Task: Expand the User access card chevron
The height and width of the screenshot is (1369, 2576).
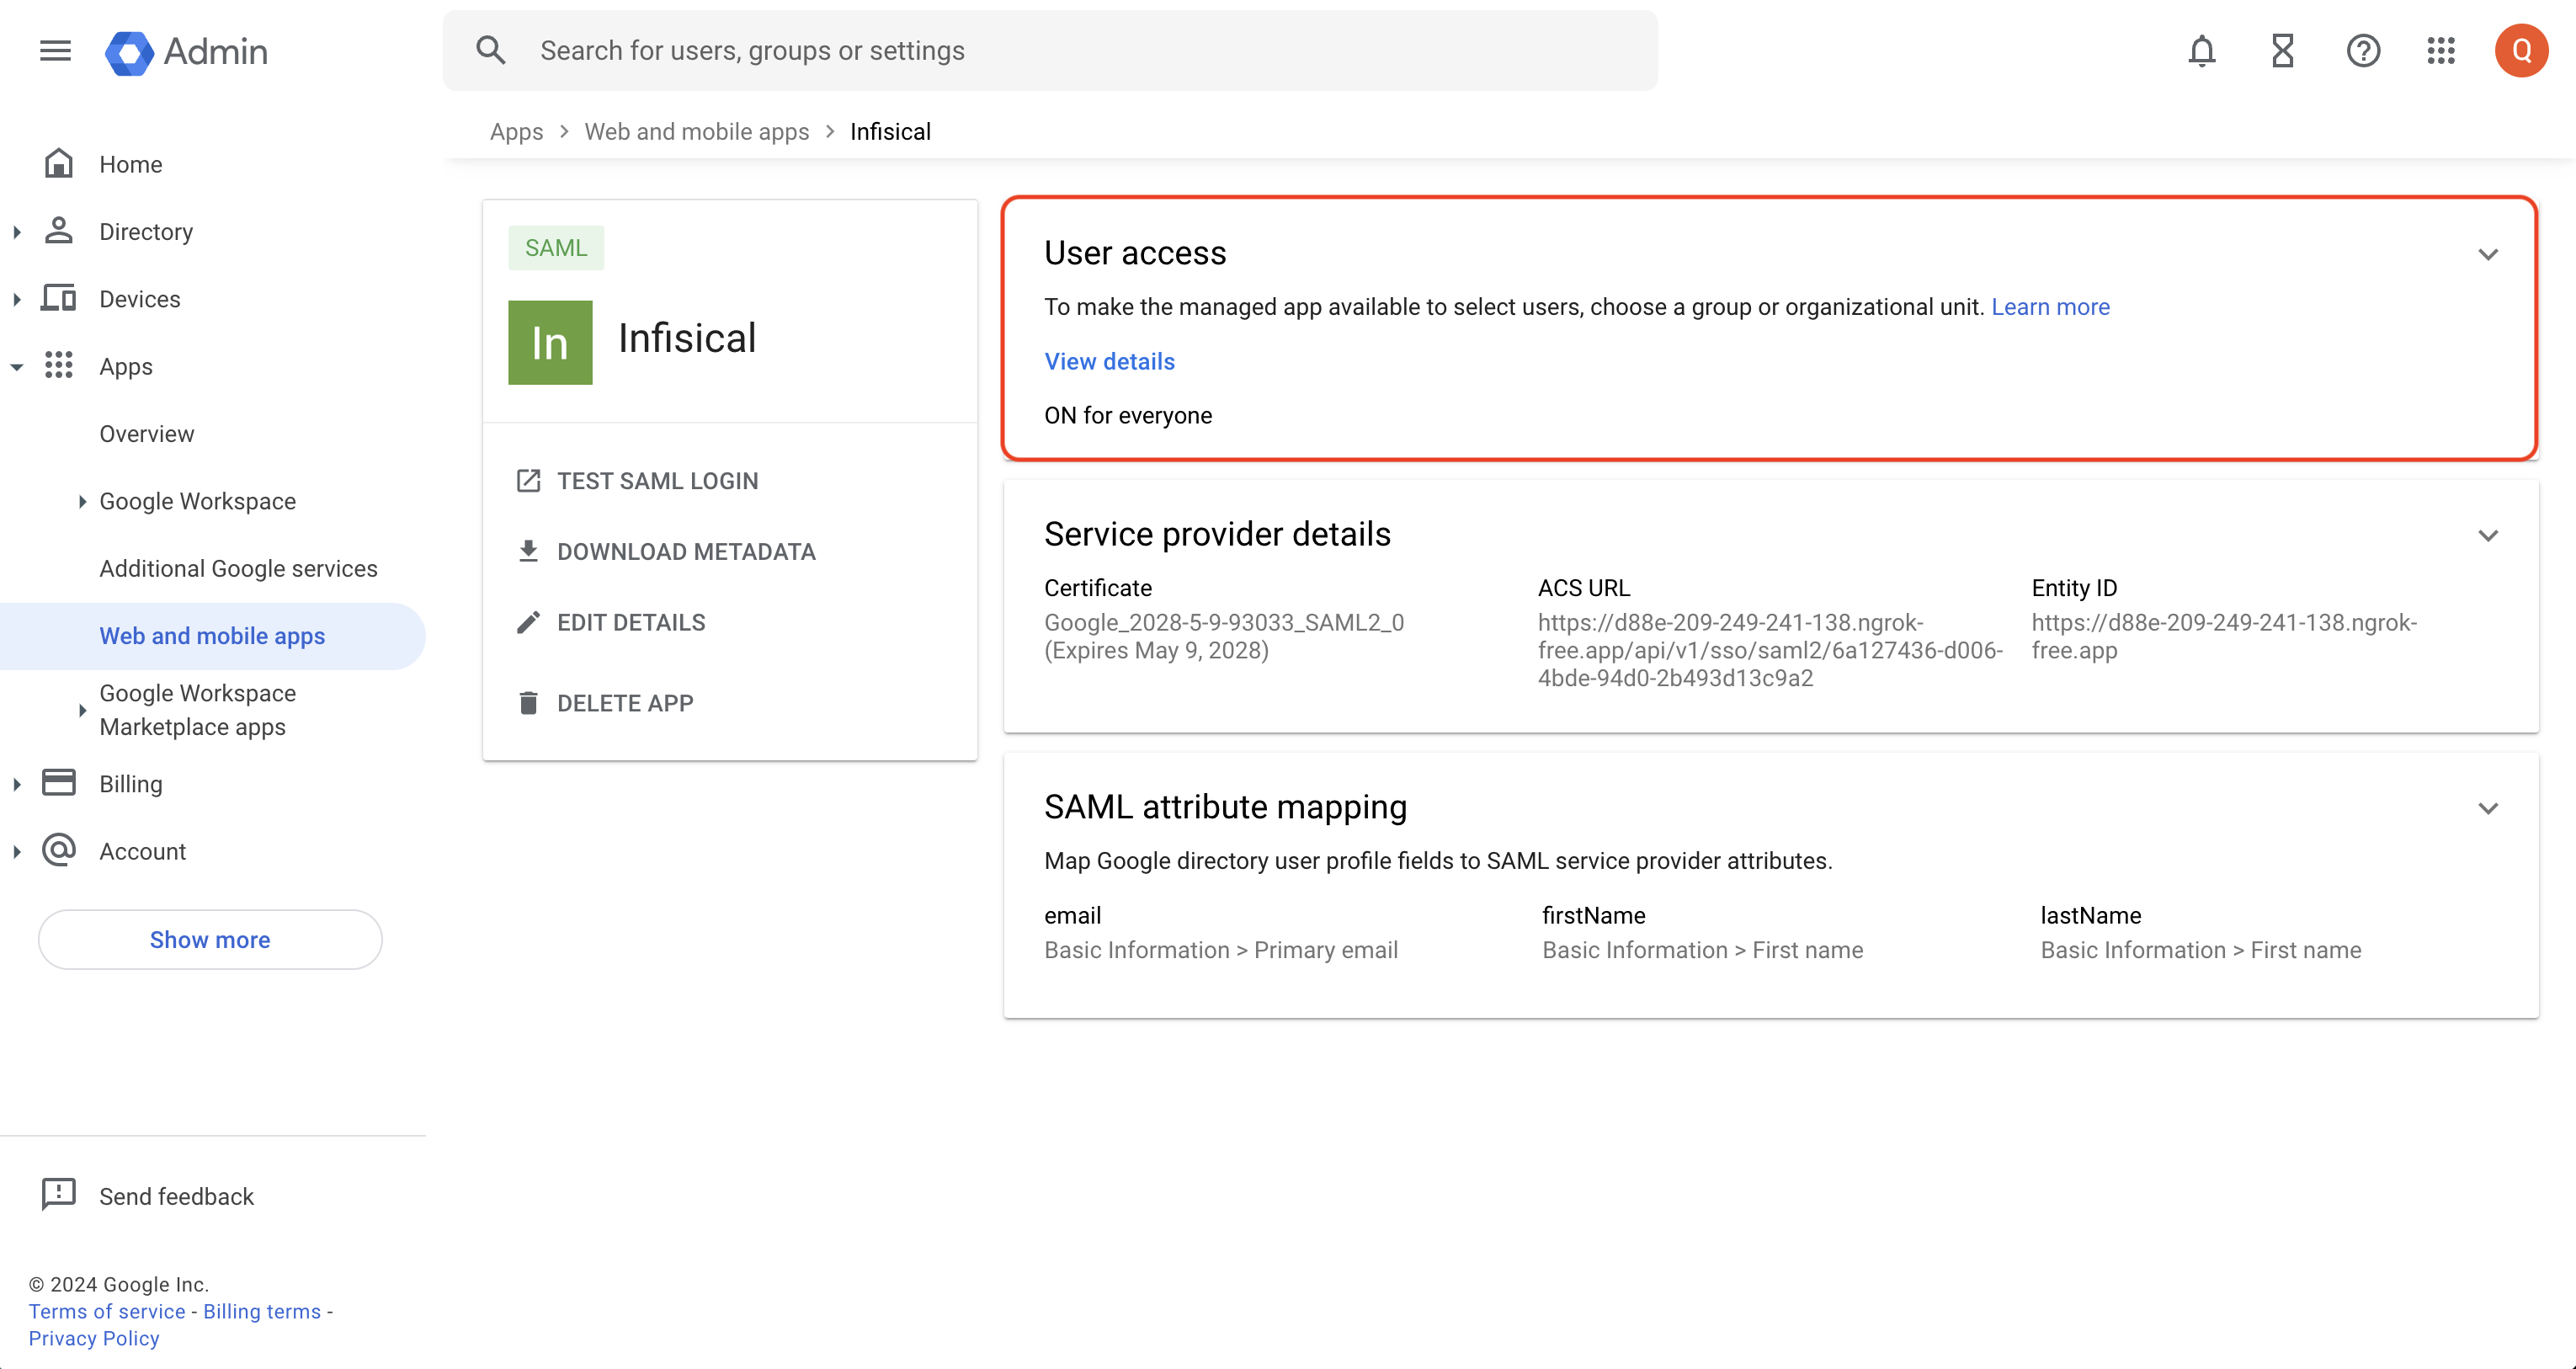Action: point(2488,254)
